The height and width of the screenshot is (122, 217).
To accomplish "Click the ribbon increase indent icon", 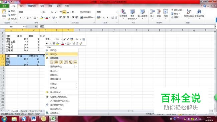I will click(77, 17).
